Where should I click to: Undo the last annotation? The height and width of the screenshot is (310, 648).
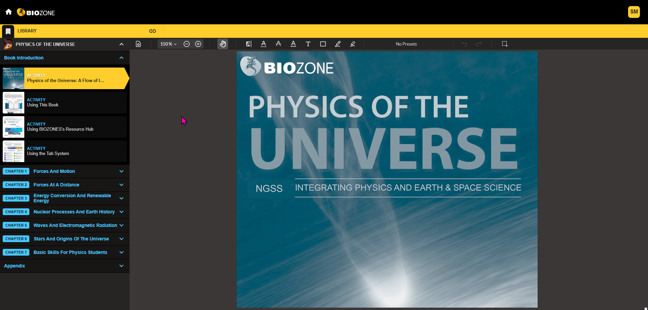(x=464, y=44)
